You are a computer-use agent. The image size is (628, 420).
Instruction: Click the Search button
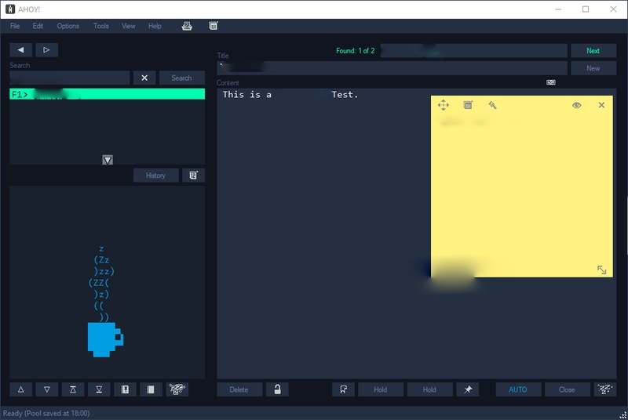point(182,78)
